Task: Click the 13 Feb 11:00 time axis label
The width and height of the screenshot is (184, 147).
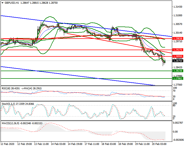Action: [42, 144]
